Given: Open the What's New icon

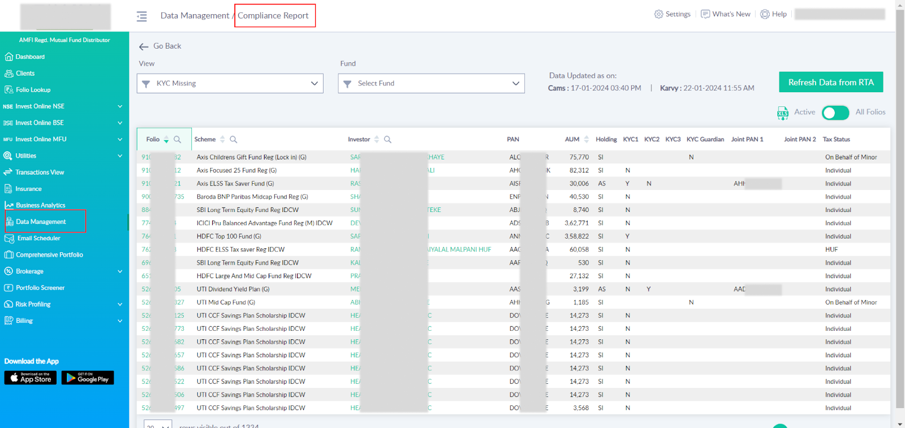Looking at the screenshot, I should [x=705, y=14].
